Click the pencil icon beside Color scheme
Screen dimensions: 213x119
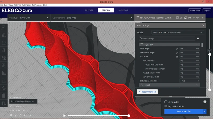point(131,18)
